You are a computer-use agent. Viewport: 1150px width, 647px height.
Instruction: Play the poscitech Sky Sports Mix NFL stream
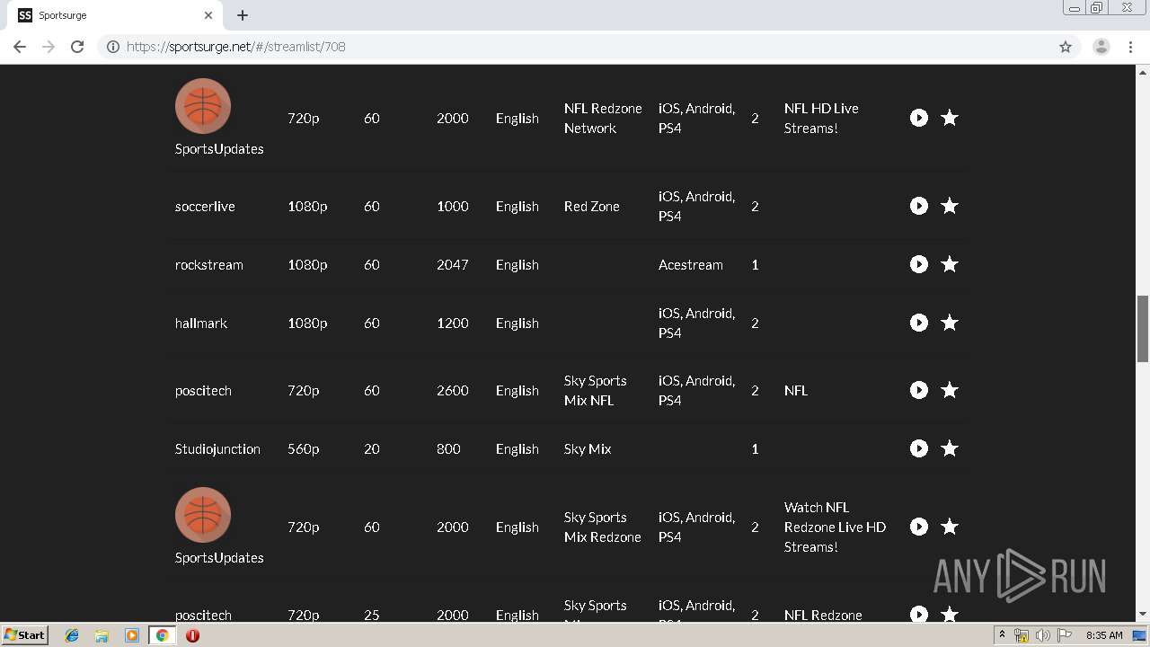coord(918,390)
